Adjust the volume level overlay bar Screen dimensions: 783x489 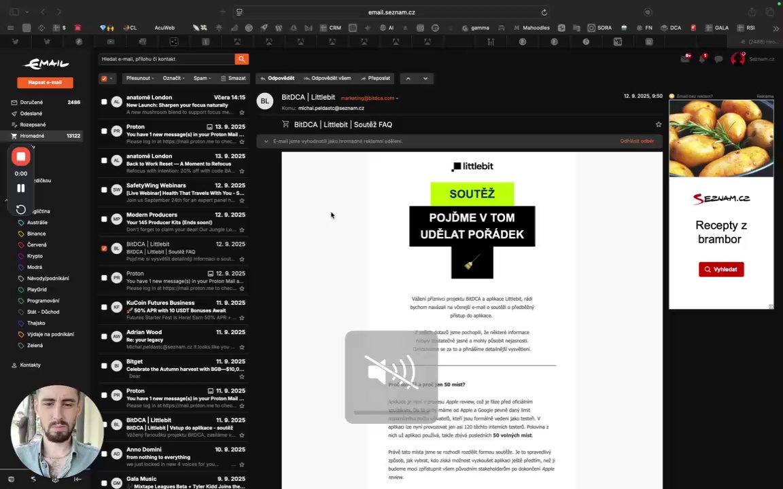[391, 413]
